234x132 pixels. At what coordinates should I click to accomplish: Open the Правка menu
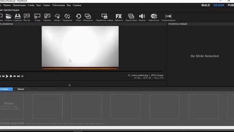pos(7,5)
